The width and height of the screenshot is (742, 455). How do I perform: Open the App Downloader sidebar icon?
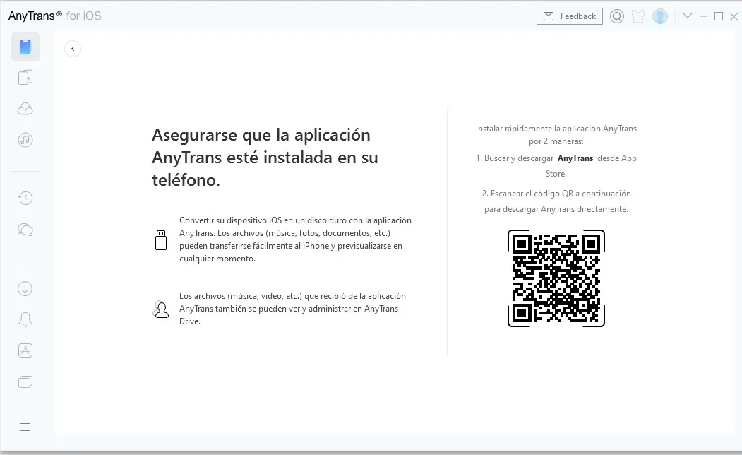click(25, 350)
